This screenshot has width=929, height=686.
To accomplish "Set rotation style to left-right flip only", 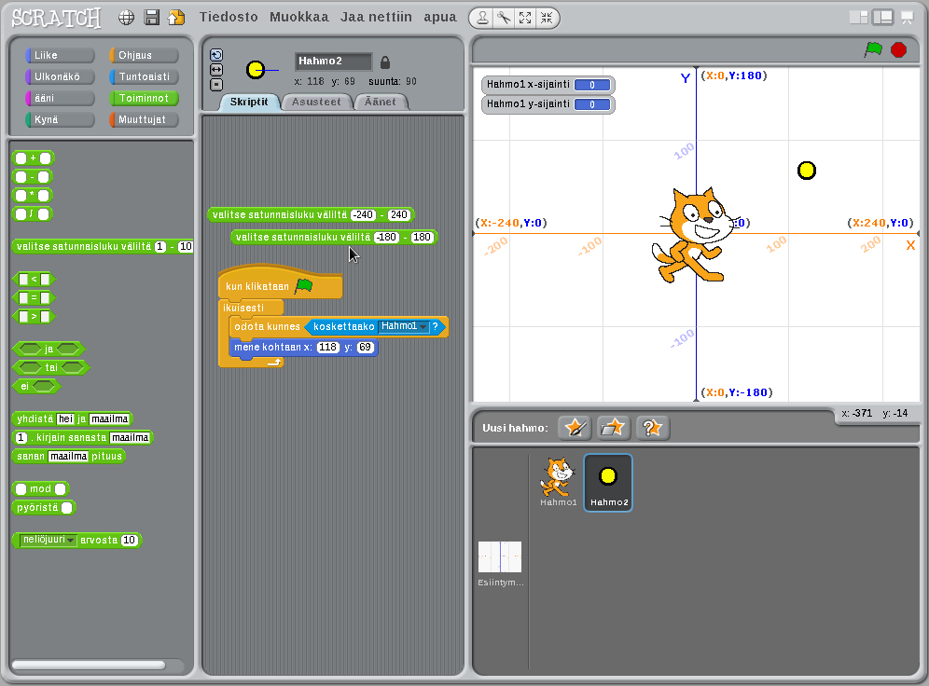I will (216, 70).
